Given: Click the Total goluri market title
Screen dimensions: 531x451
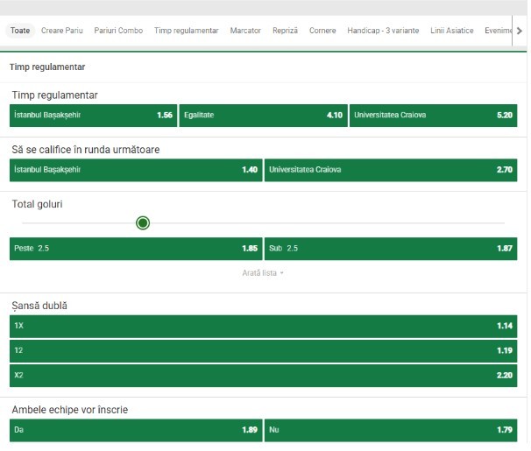Looking at the screenshot, I should click(38, 204).
